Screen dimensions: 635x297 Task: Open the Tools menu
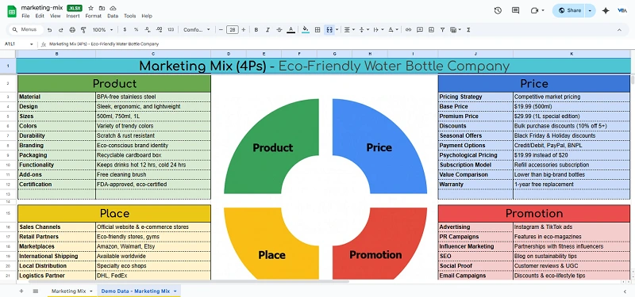129,16
